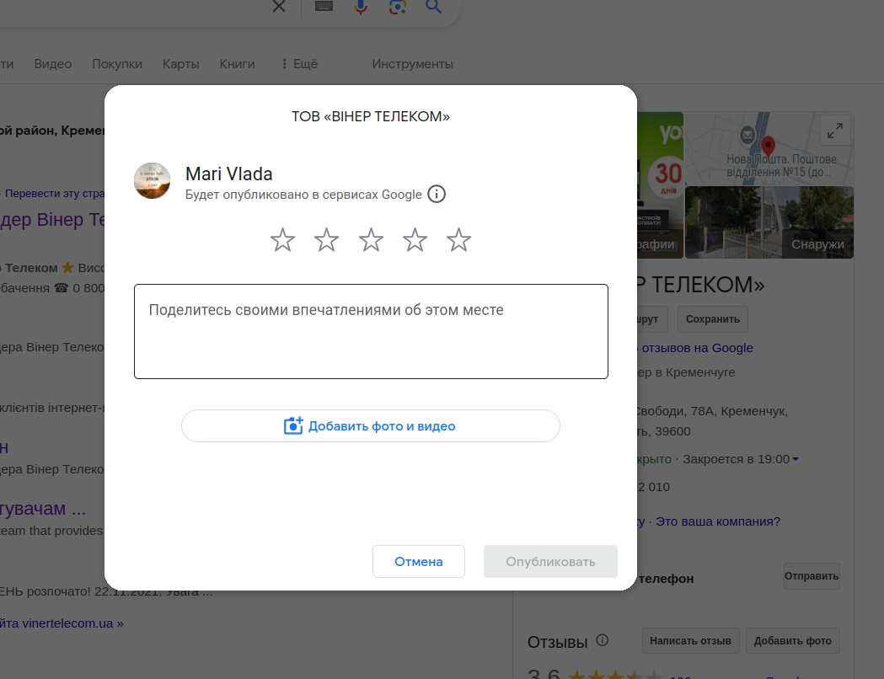Rate five stars in review dialog

[459, 240]
